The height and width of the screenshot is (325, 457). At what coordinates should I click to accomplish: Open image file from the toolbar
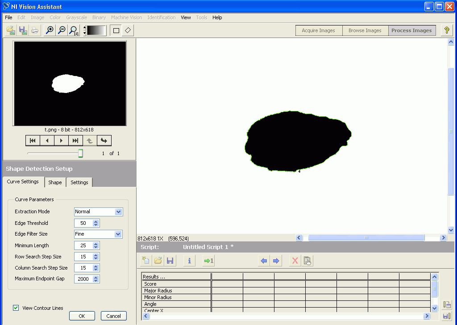(x=11, y=30)
